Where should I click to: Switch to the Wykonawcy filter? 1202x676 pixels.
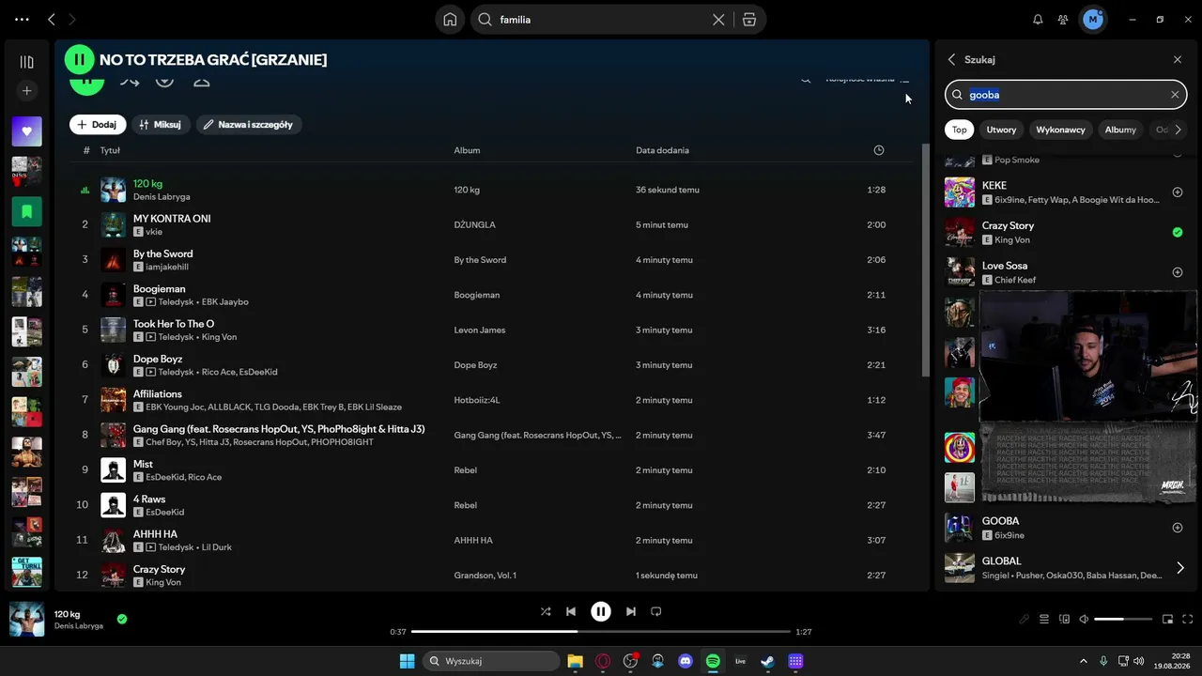(1060, 130)
